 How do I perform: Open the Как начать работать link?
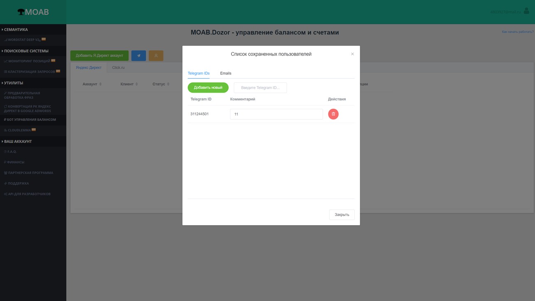coord(517,32)
